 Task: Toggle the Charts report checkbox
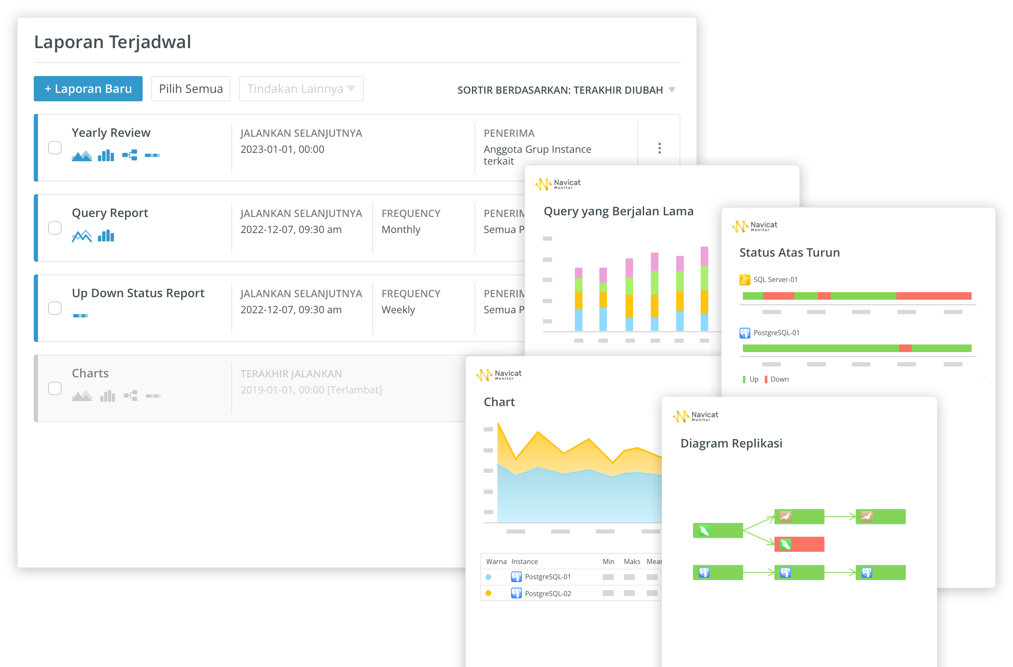click(55, 389)
